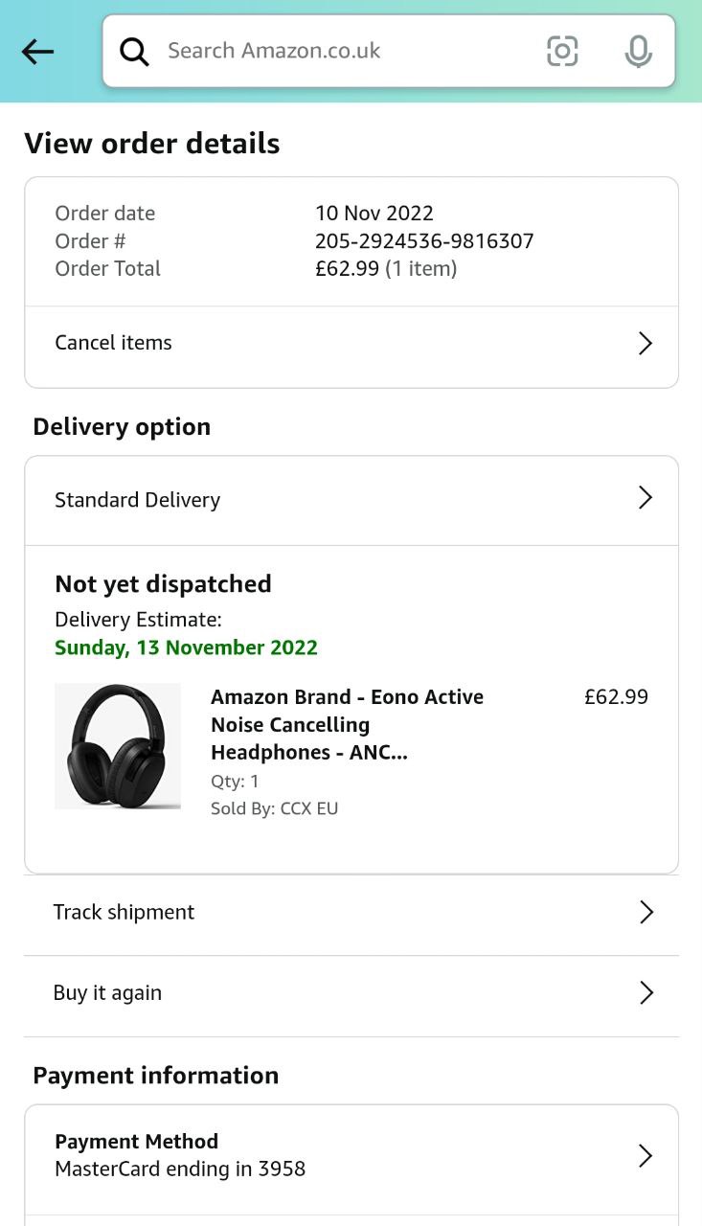Tap Payment Method chevron arrow

click(x=645, y=1156)
